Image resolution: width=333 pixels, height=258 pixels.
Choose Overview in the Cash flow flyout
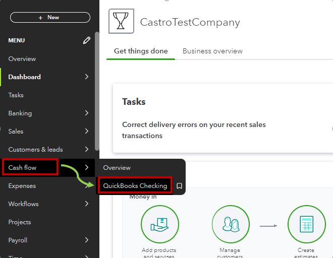[117, 168]
